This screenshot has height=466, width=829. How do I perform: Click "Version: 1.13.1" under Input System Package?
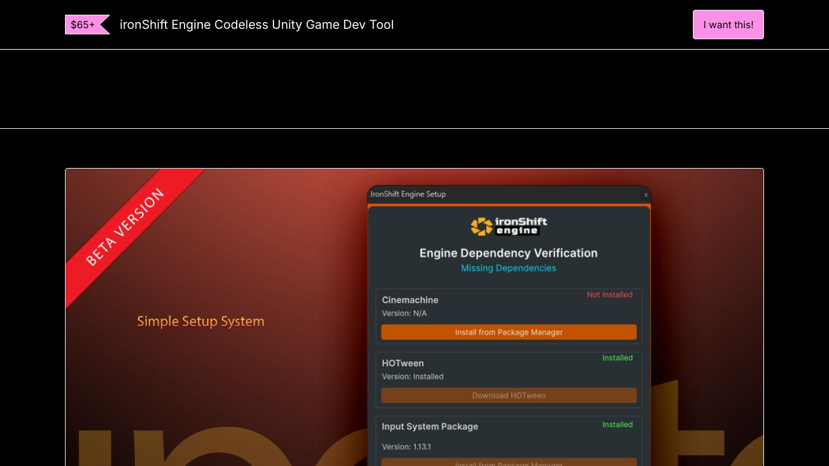tap(406, 447)
